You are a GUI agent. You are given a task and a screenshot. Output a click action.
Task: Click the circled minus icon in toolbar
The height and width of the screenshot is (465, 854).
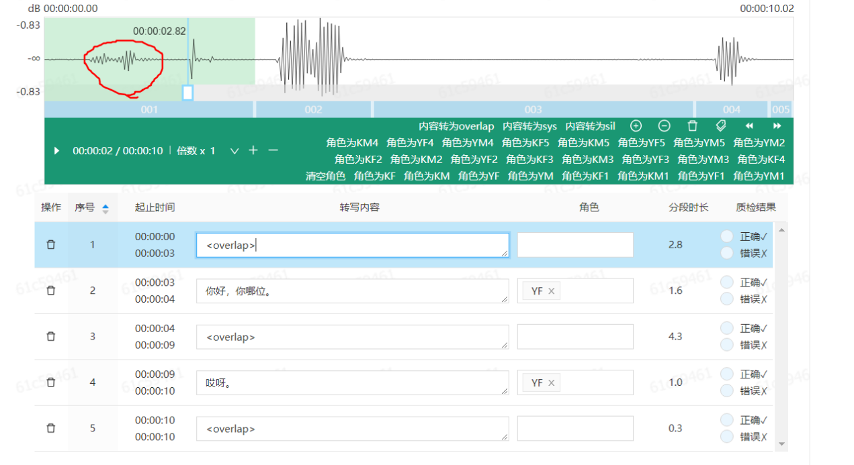click(x=664, y=126)
